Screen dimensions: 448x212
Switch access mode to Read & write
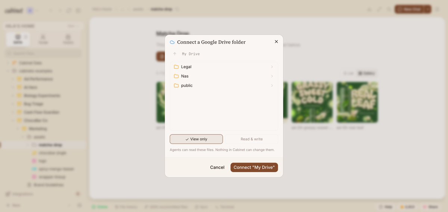point(251,139)
